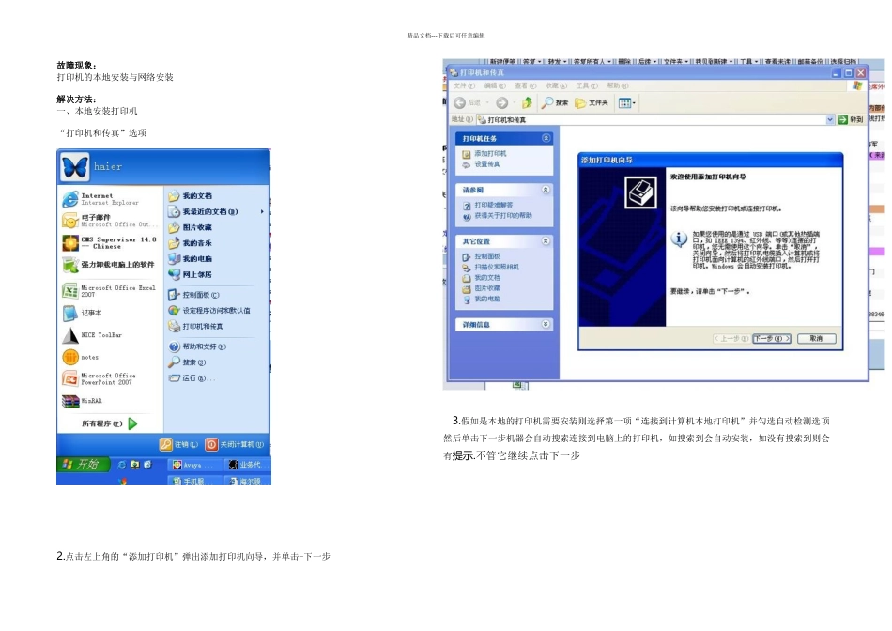Open 我的电脑 in Start menu
This screenshot has height=631, width=892.
(191, 259)
